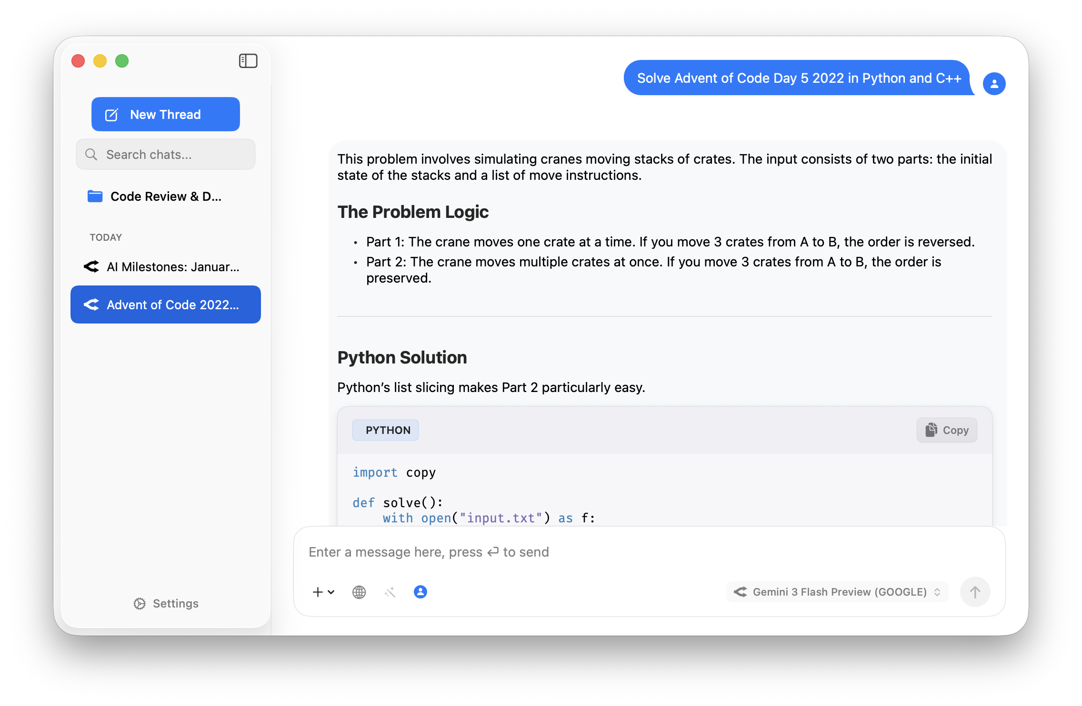The width and height of the screenshot is (1082, 706).
Task: Open the plus attachment dropdown
Action: coord(323,592)
